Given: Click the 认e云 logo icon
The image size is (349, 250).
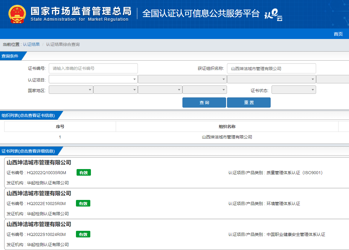Looking at the screenshot, I should [x=273, y=15].
